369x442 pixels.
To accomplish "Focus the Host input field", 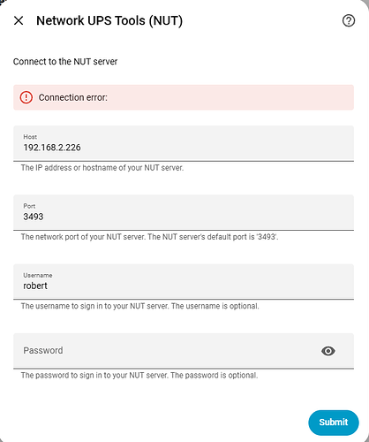I will pos(184,143).
